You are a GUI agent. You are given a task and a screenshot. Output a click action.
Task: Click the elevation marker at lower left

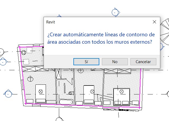pyautogui.click(x=8, y=94)
